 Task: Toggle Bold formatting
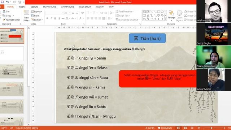pos(47,18)
